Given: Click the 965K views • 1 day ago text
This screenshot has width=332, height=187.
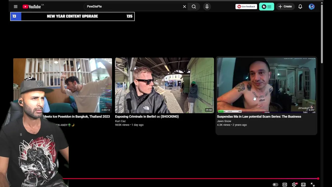Looking at the screenshot, I should [129, 125].
